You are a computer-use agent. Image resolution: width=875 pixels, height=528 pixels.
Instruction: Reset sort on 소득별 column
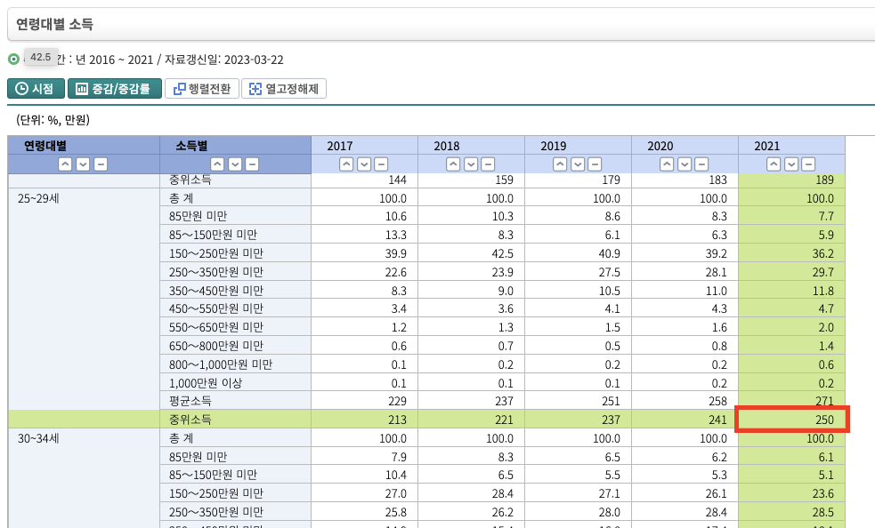point(252,164)
